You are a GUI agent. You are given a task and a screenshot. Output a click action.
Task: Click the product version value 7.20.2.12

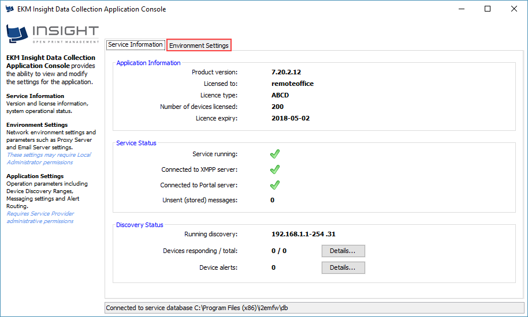286,73
